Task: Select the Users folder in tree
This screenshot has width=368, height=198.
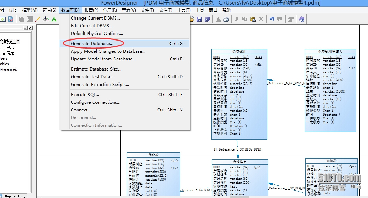Action: 3,58
